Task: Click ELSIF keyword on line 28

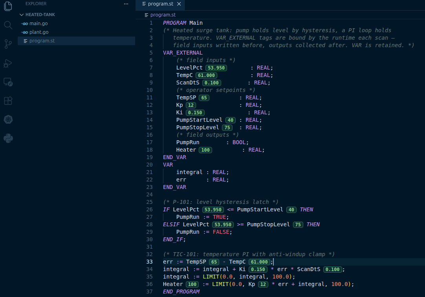Action: [x=171, y=224]
